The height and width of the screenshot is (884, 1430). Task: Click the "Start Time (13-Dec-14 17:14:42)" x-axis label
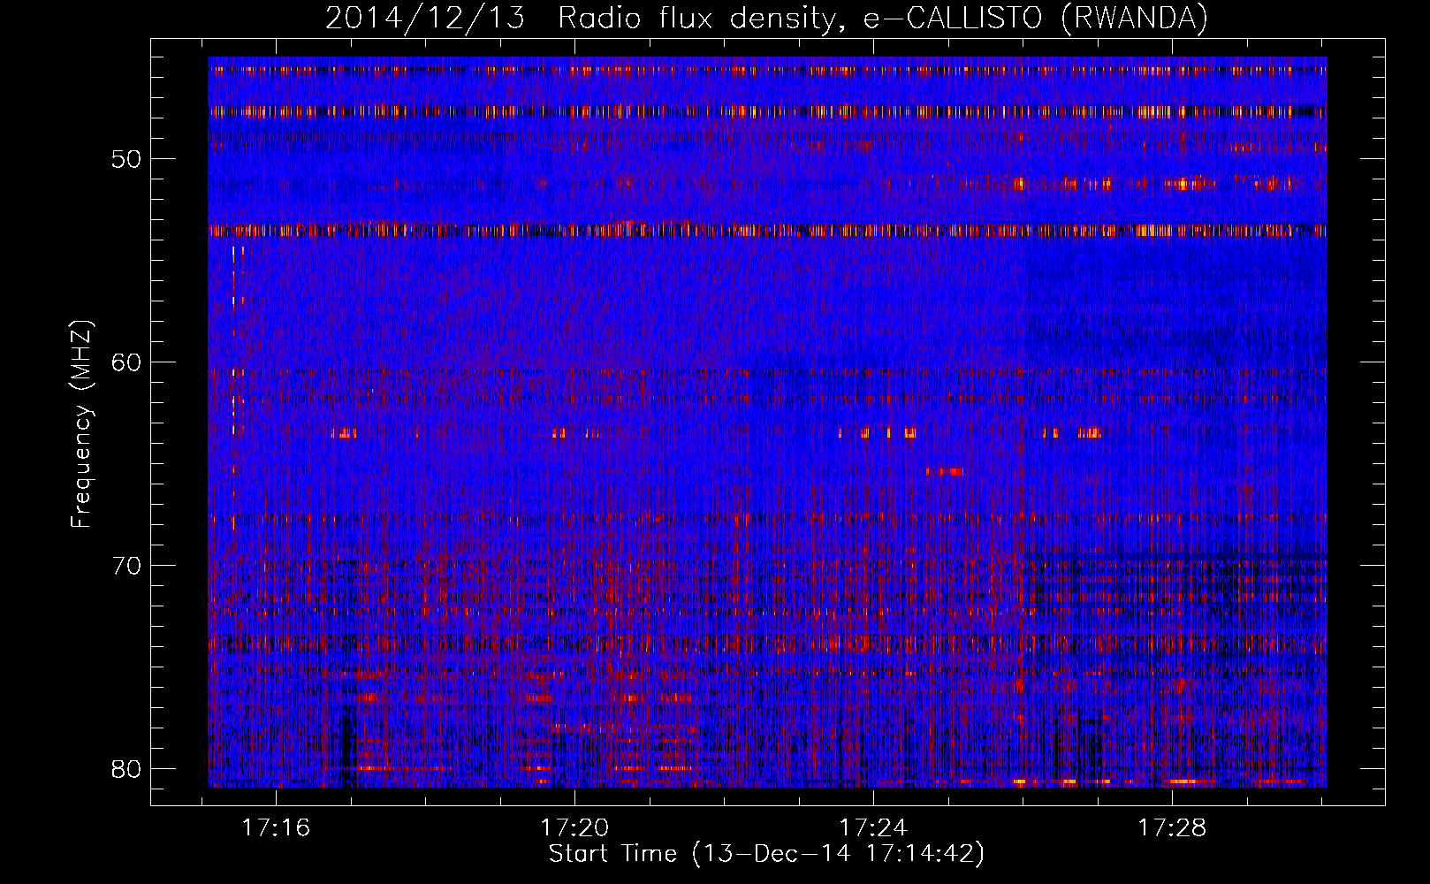point(766,854)
